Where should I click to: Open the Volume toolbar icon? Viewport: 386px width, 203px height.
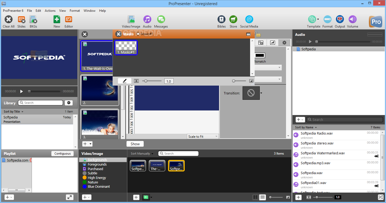click(x=352, y=20)
